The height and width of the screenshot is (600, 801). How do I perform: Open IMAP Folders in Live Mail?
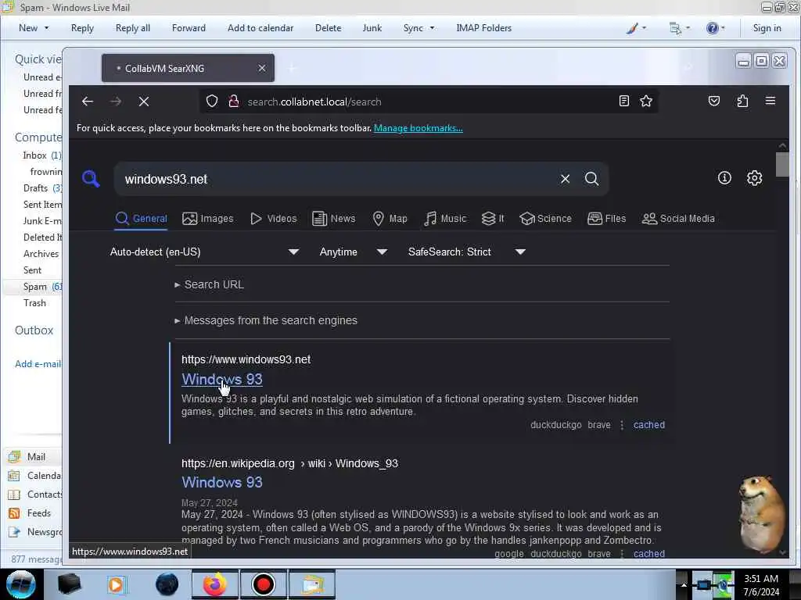click(x=483, y=28)
